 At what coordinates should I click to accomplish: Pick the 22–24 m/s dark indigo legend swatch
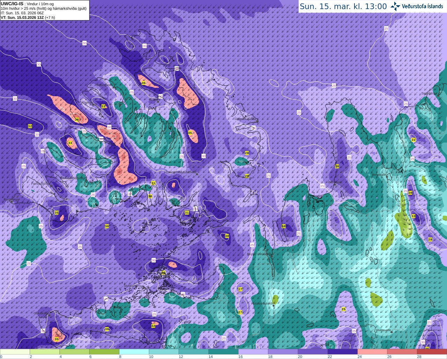(343, 352)
